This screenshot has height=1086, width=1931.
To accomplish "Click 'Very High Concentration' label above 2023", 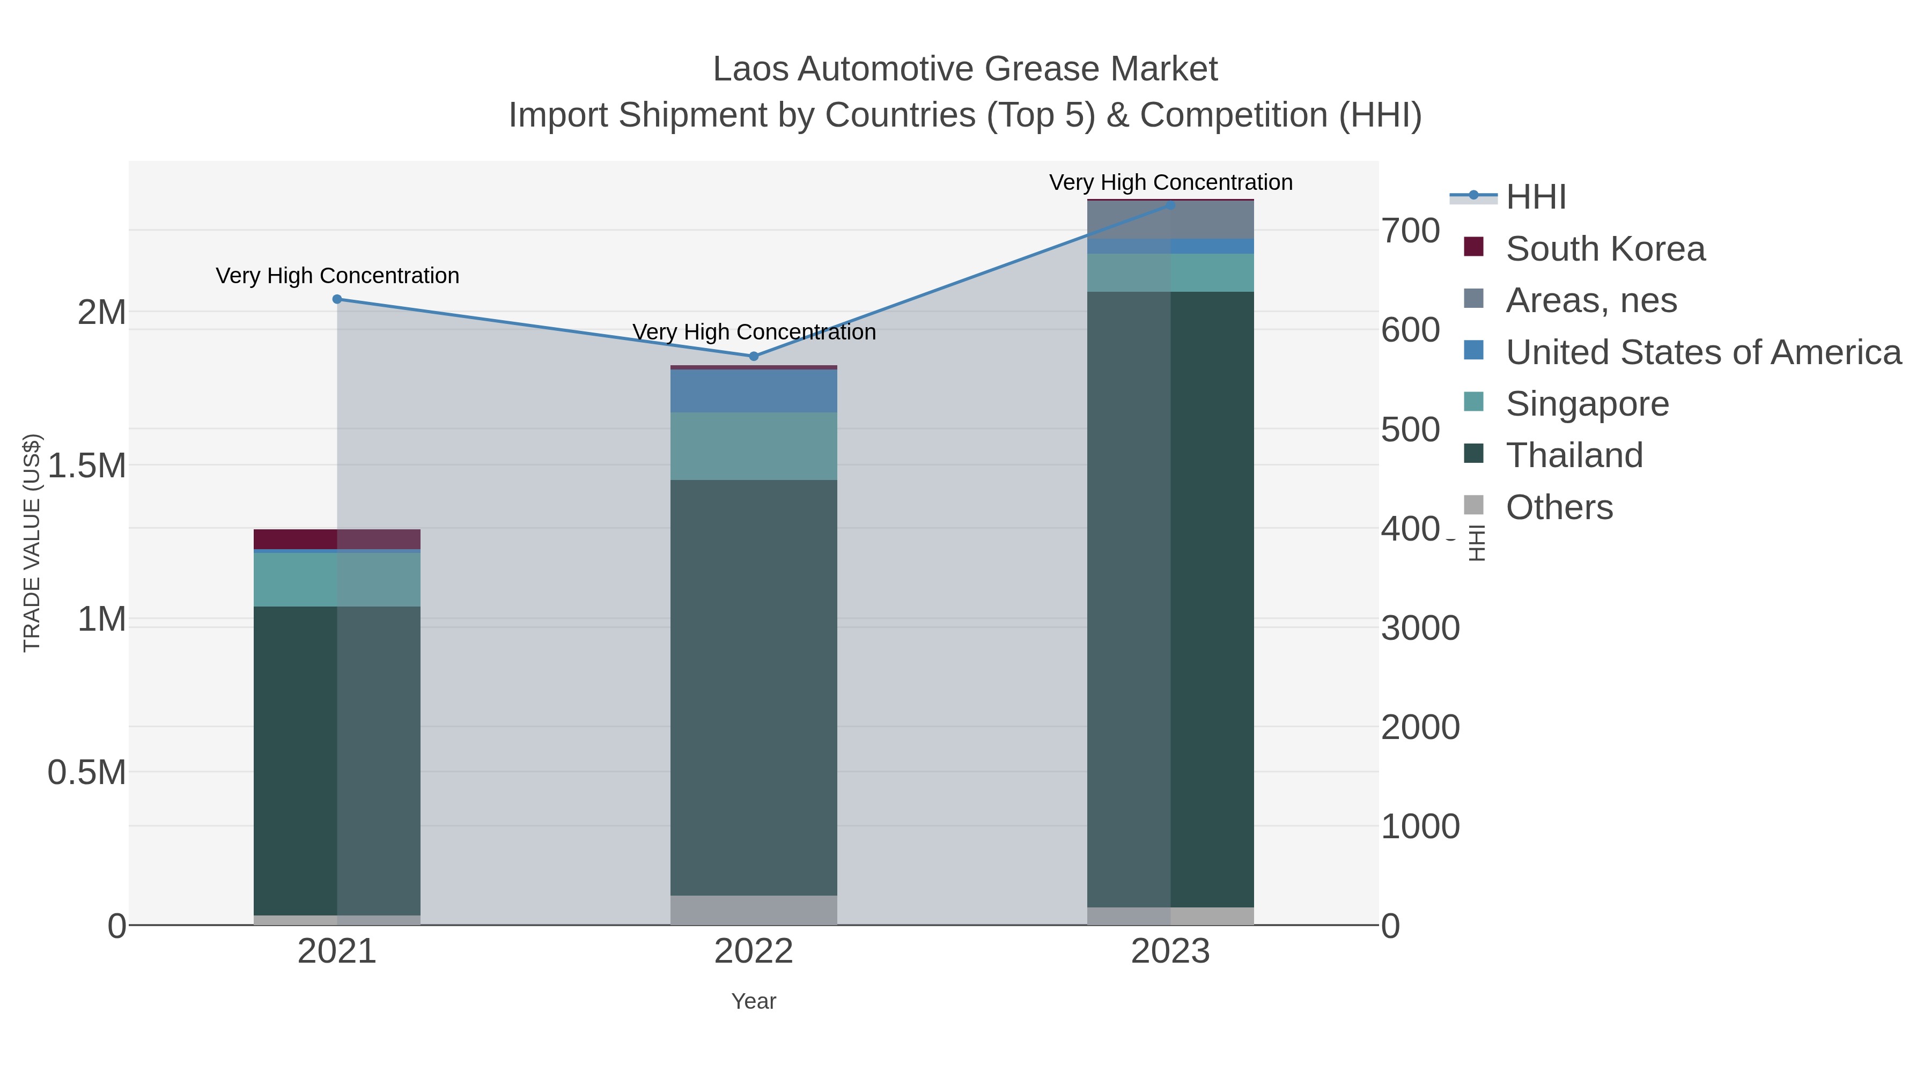I will coord(1171,183).
